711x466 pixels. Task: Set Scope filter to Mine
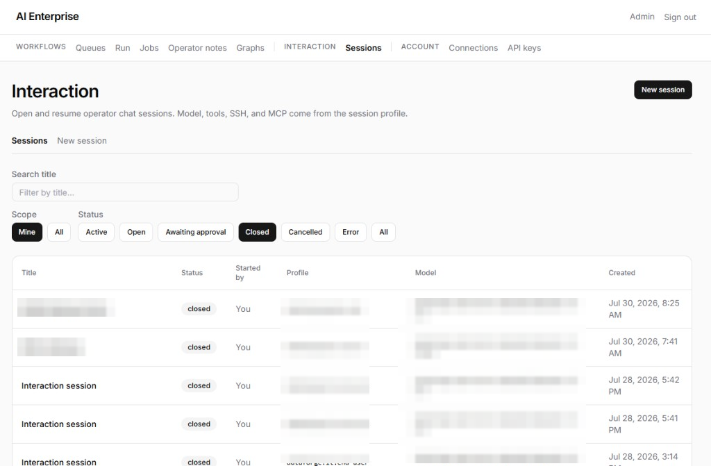[x=27, y=232]
